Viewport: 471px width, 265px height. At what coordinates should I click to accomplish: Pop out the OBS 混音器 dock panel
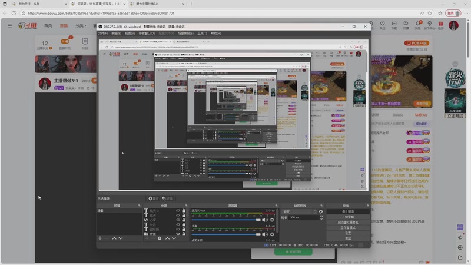click(276, 206)
